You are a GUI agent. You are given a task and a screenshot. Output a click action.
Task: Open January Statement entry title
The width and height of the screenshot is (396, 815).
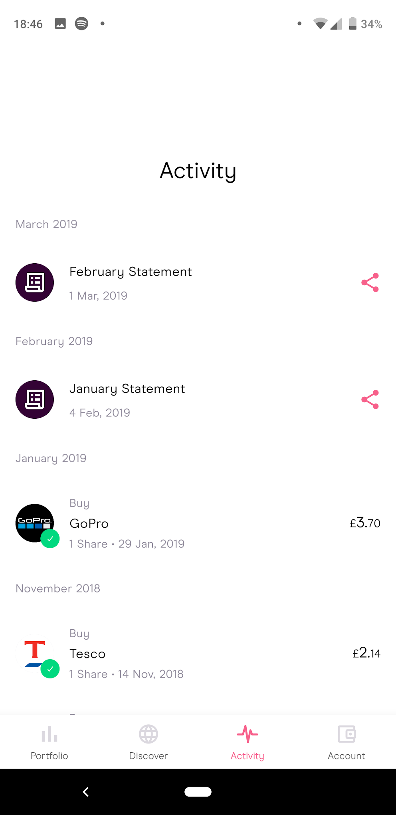click(x=127, y=389)
